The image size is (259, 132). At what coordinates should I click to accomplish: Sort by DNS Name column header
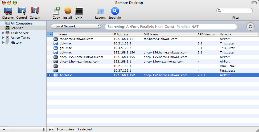point(170,35)
